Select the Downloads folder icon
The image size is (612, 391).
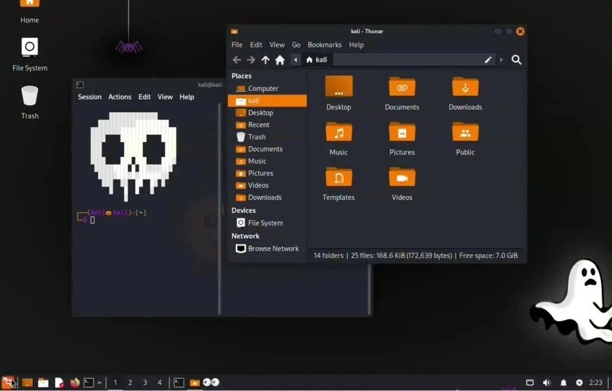(465, 93)
